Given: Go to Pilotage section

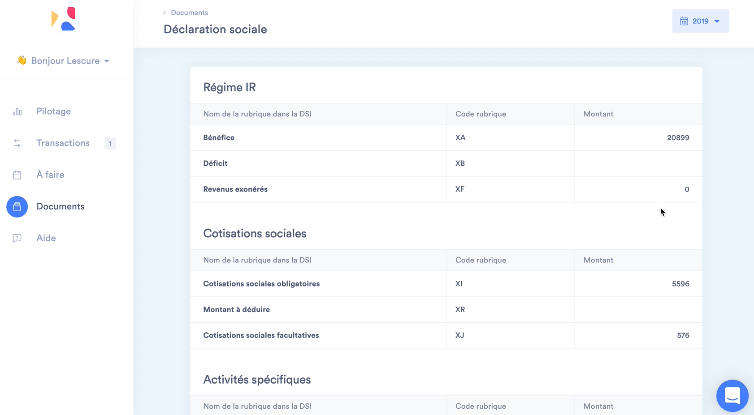Looking at the screenshot, I should [53, 111].
